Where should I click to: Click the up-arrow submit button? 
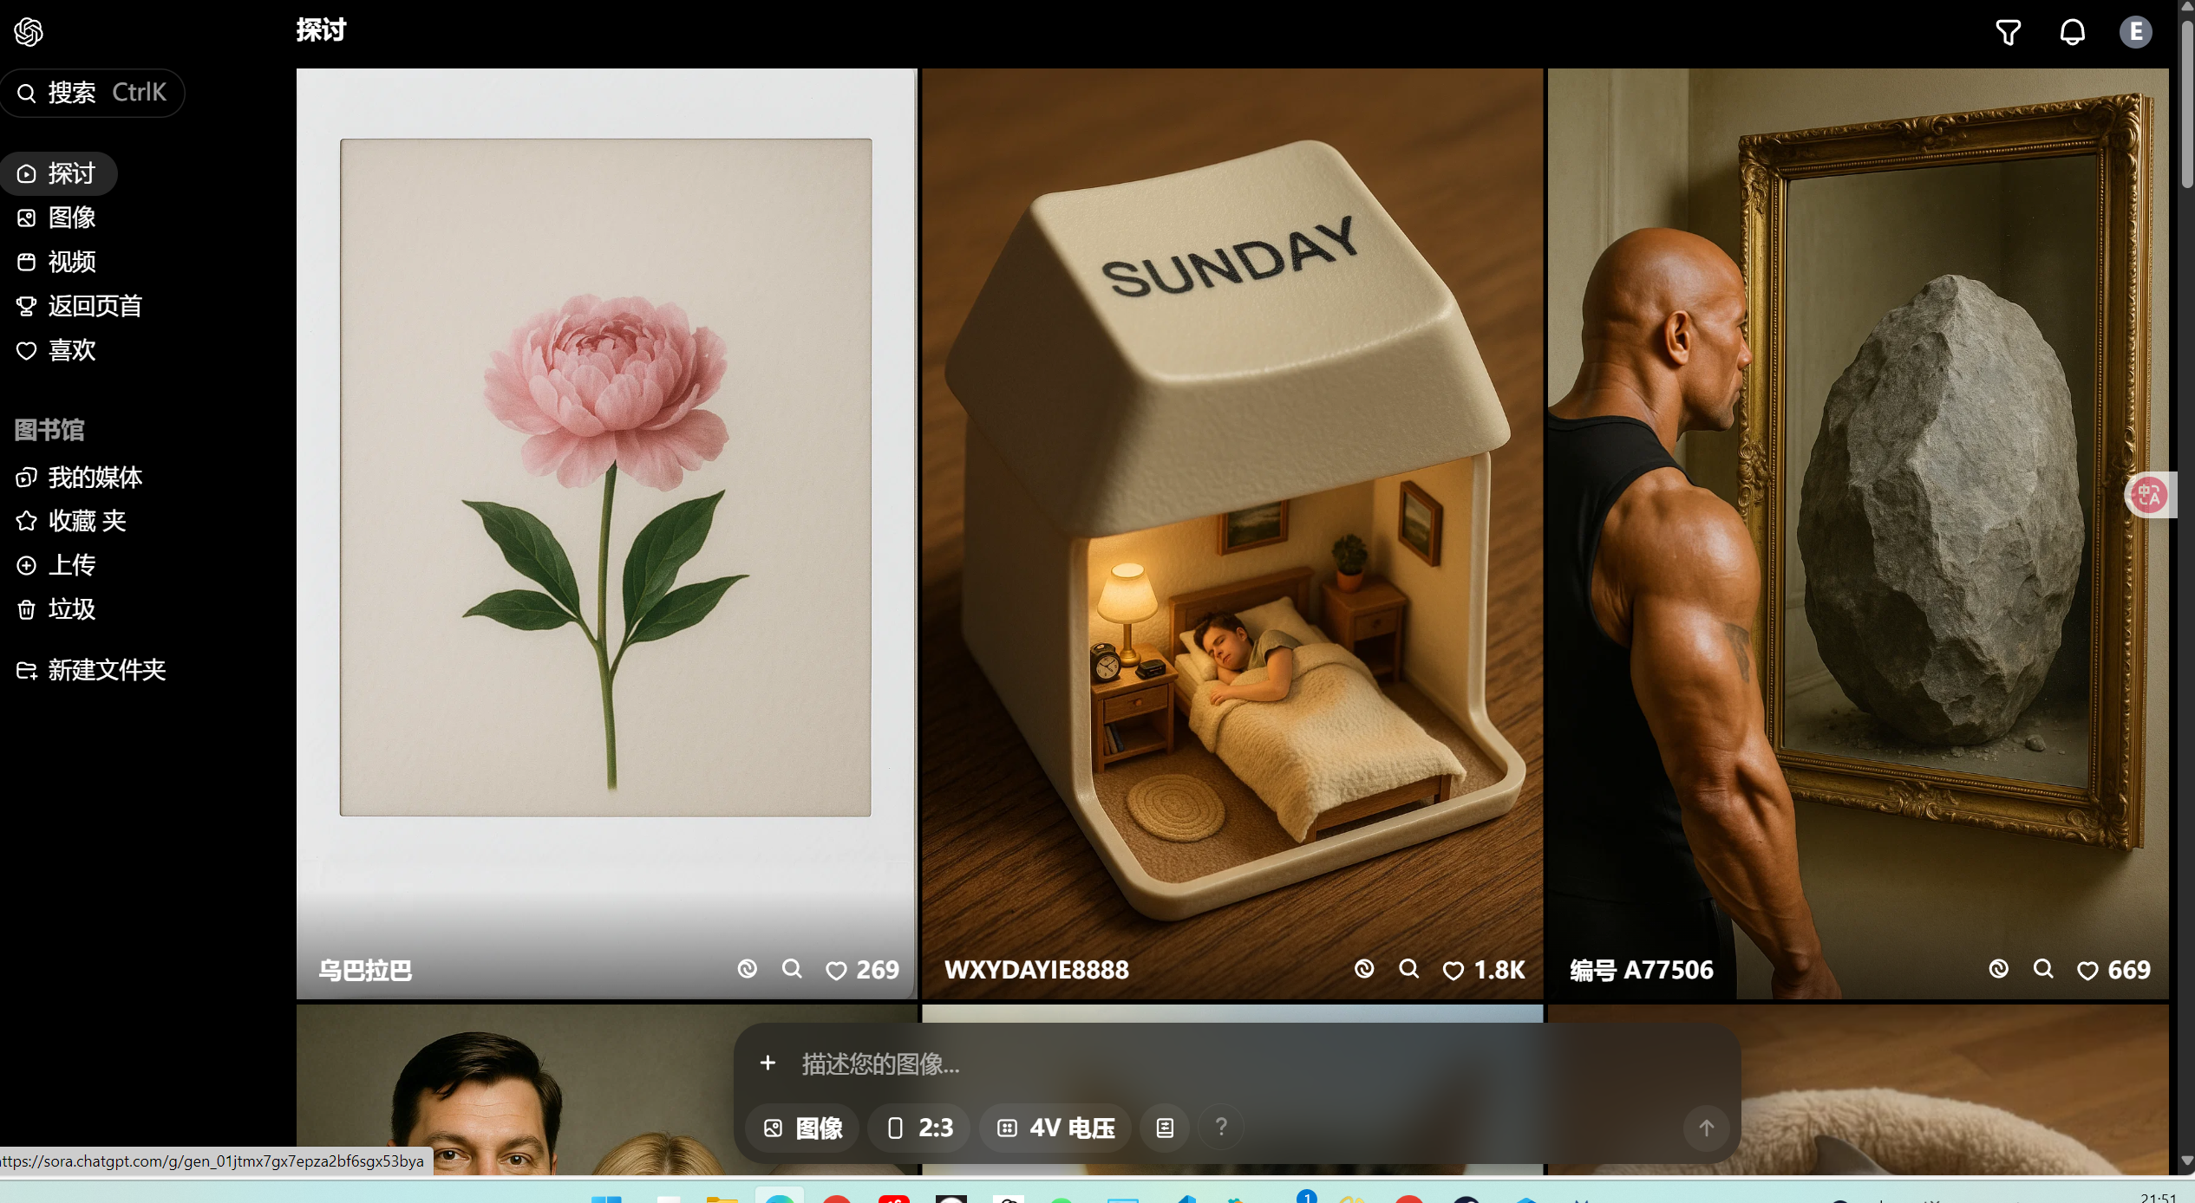pos(1706,1128)
